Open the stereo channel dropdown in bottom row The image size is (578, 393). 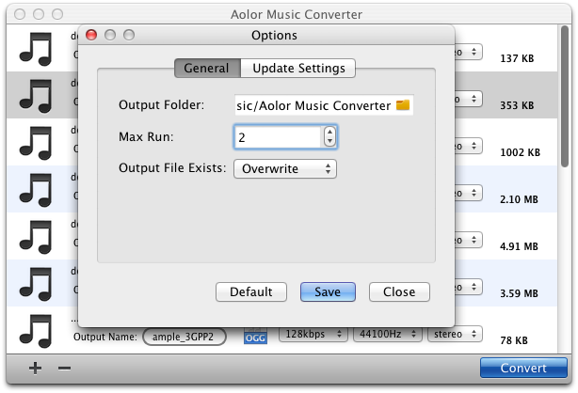point(454,335)
